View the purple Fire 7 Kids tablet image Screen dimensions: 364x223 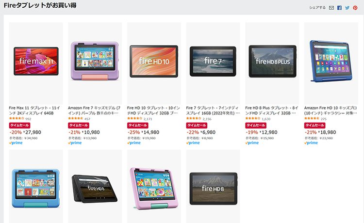coord(95,61)
